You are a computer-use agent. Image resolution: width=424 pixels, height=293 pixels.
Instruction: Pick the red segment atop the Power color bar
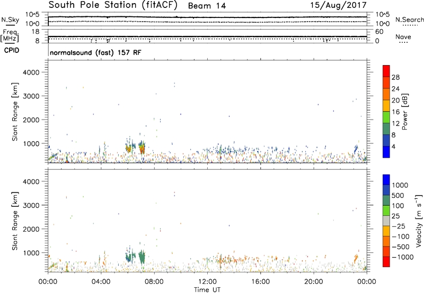[x=386, y=71]
